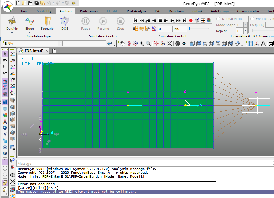Expand the Entity selection dropdown
Image resolution: width=274 pixels, height=198 pixels.
click(60, 44)
